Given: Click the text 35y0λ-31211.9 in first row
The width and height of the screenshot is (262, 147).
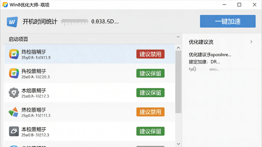Looking at the screenshot, I should (x=36, y=58).
